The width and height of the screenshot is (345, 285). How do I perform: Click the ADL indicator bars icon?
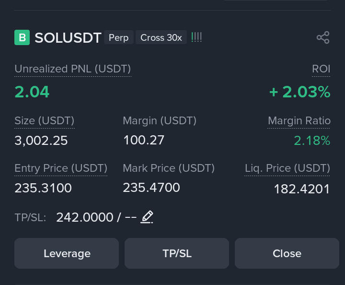196,37
